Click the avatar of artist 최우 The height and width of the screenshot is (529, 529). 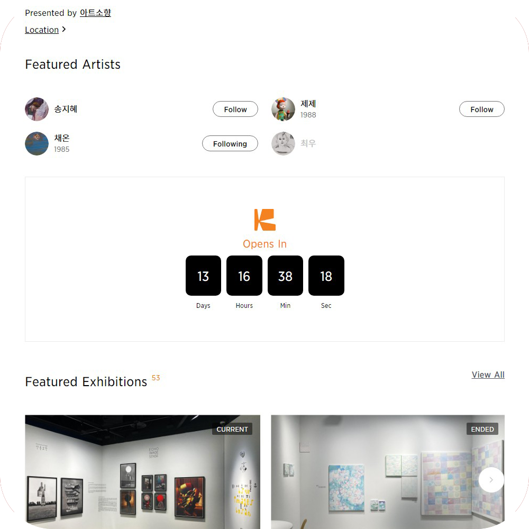pos(283,143)
